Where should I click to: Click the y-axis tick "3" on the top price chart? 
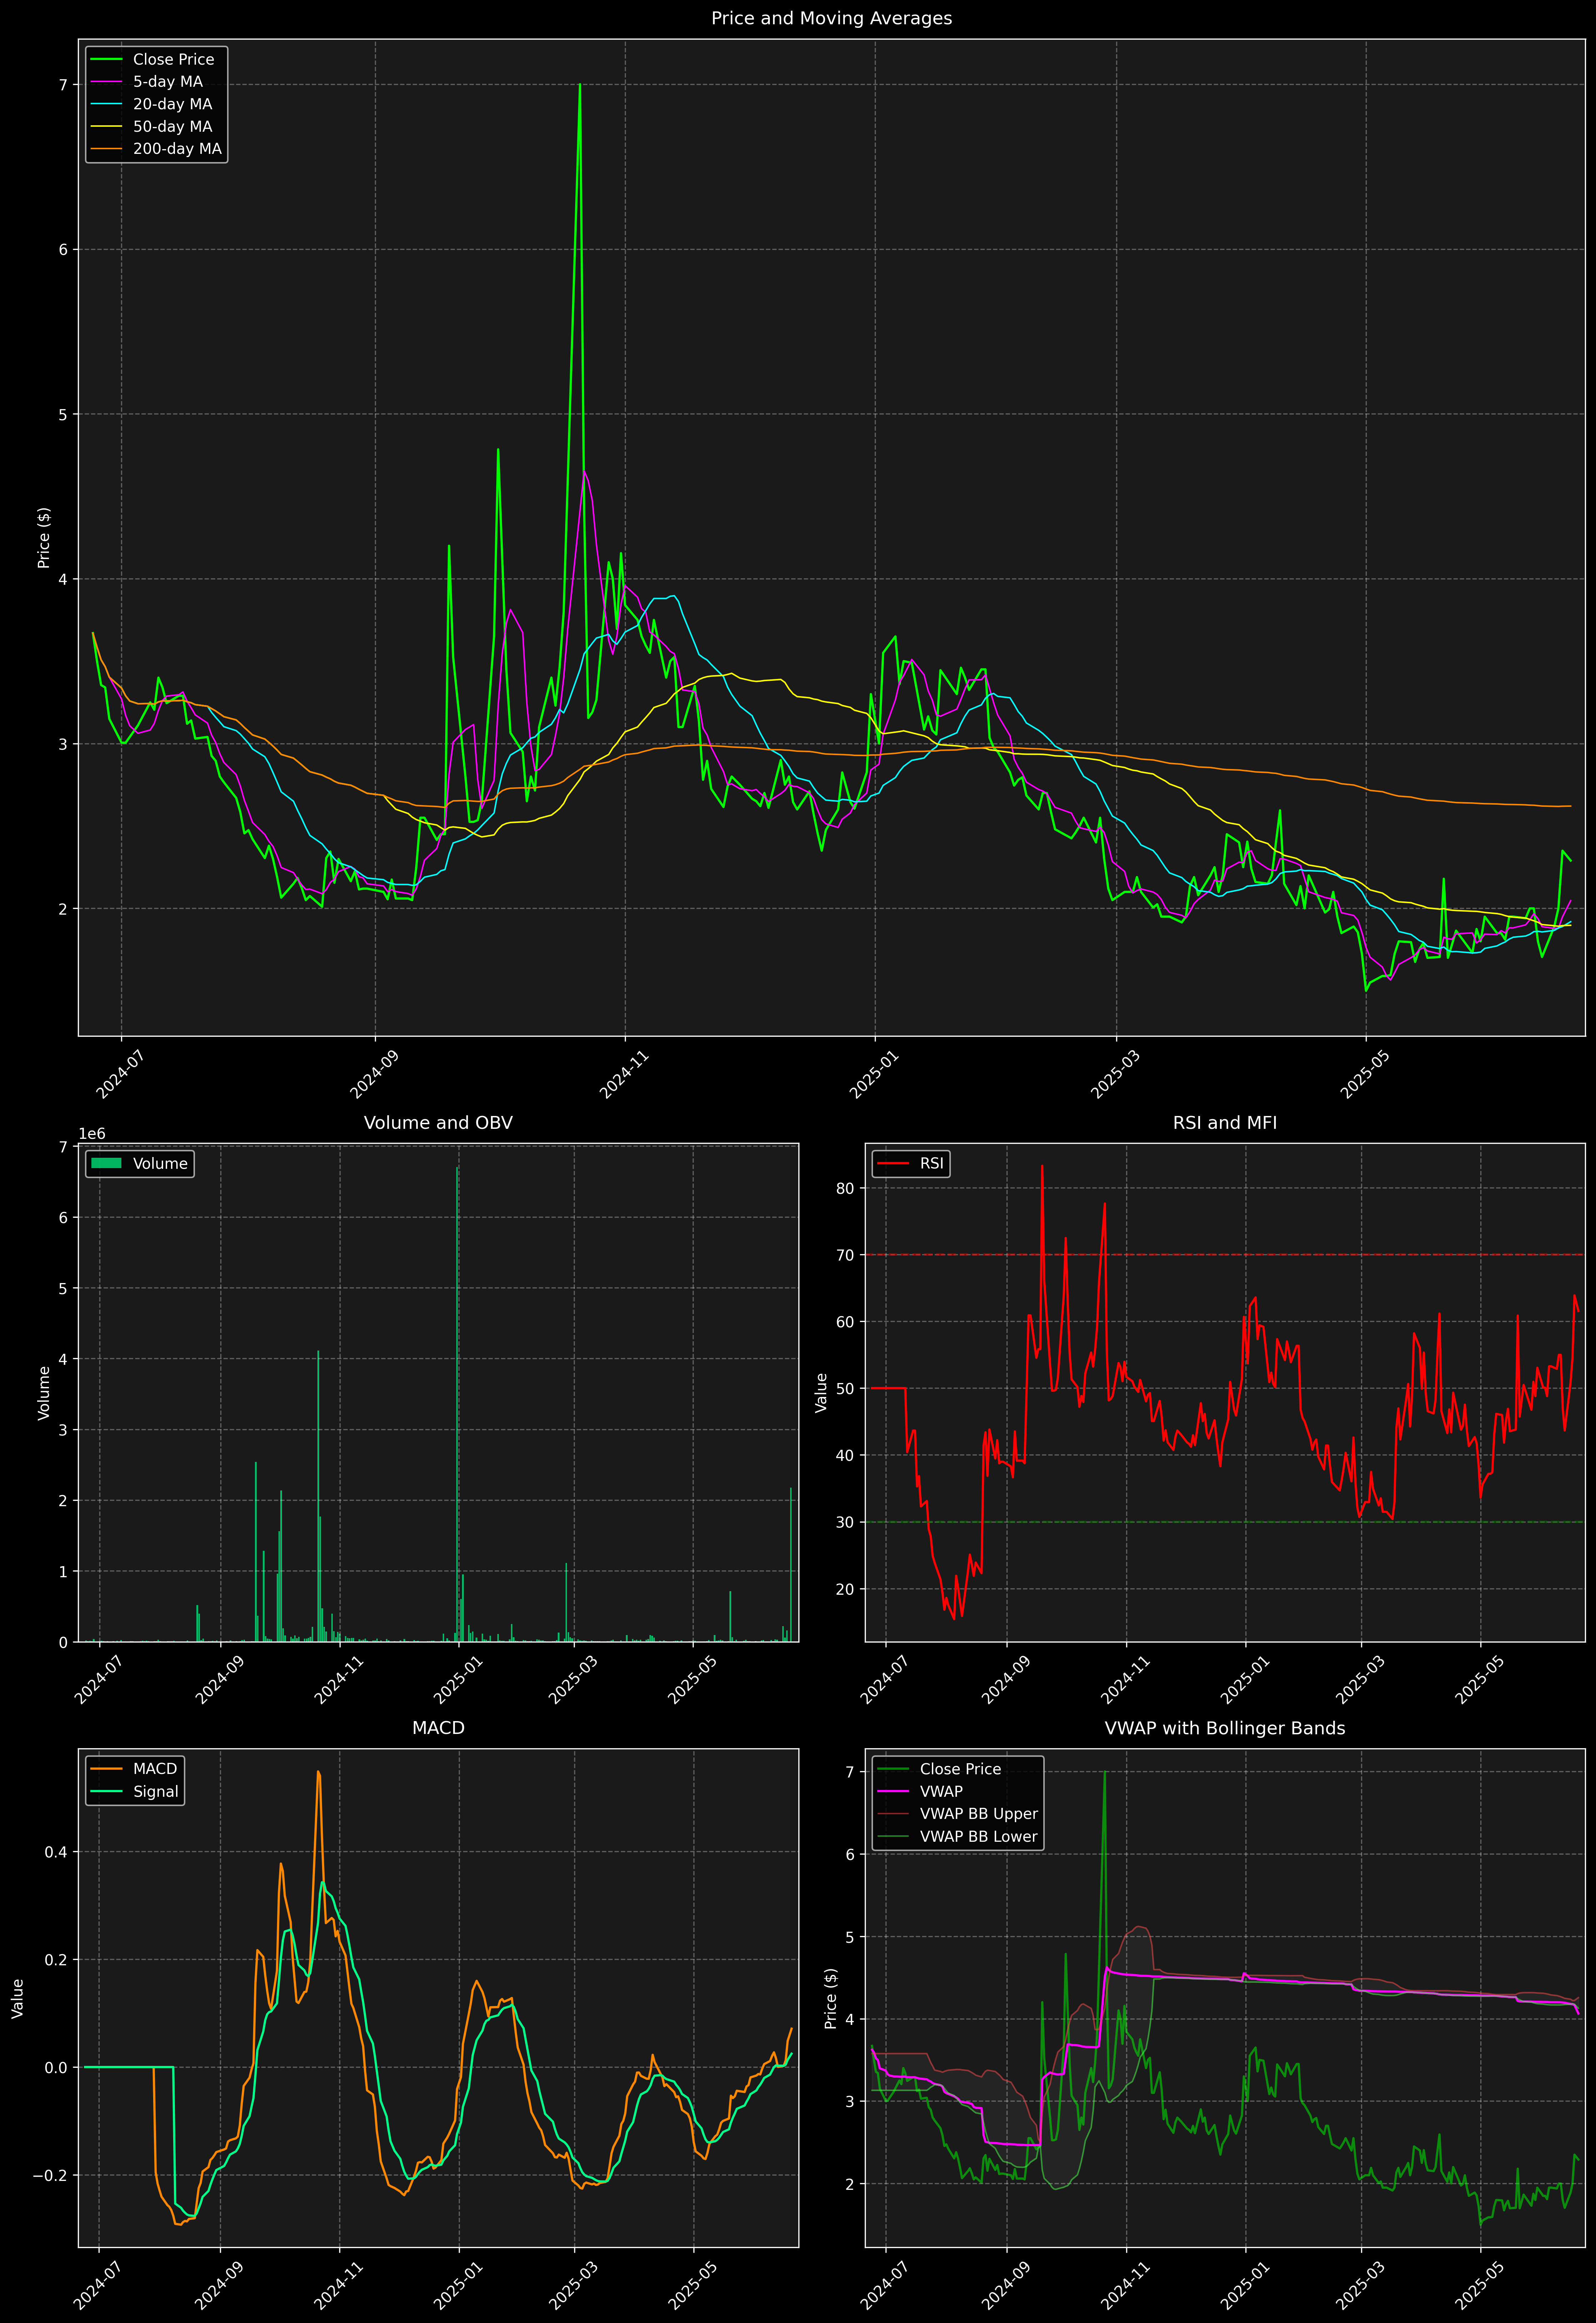[x=63, y=744]
